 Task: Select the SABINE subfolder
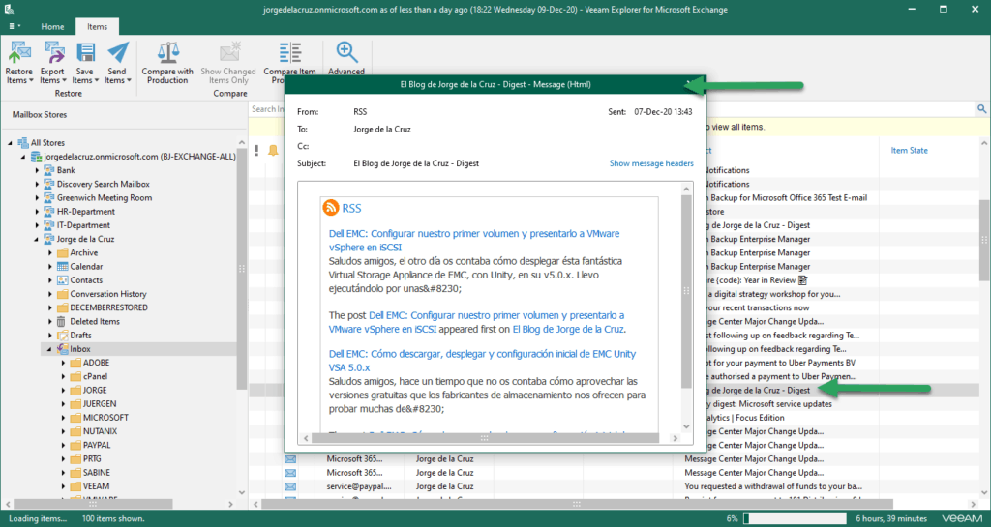(x=97, y=473)
